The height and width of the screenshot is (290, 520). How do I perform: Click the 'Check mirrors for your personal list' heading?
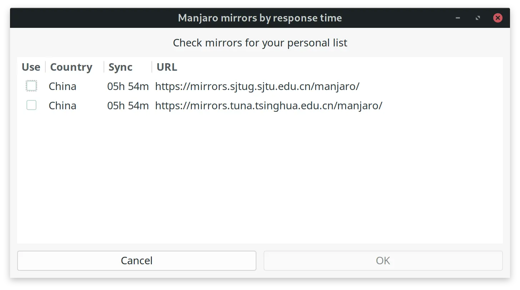point(260,43)
